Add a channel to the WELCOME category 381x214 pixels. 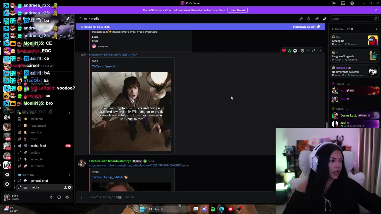click(x=69, y=113)
